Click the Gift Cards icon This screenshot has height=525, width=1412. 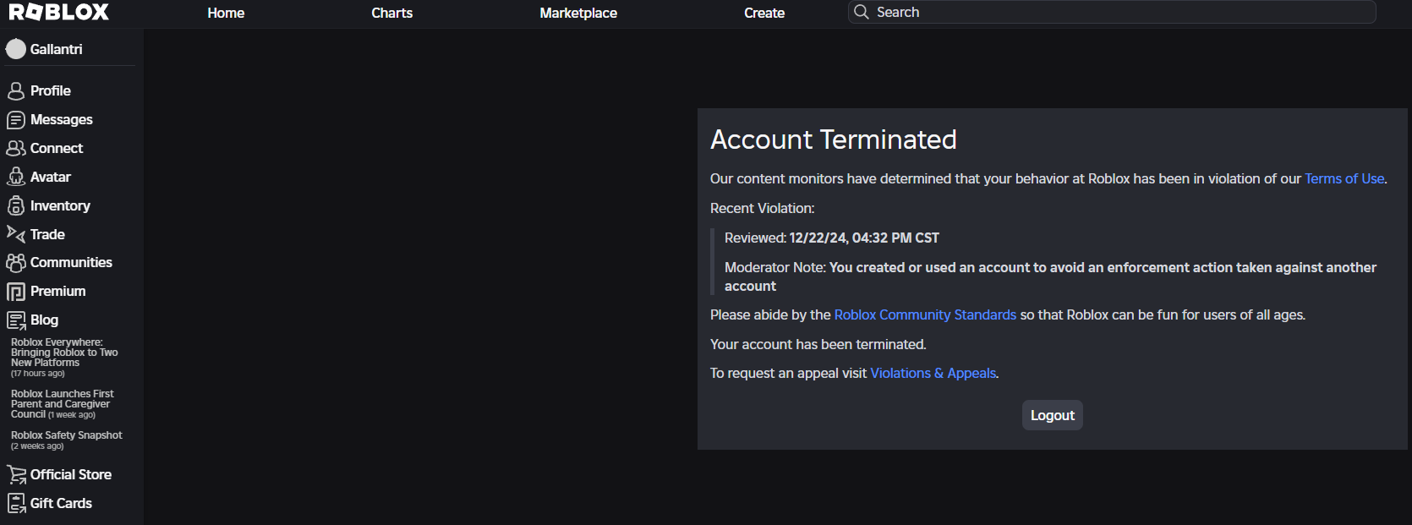pos(16,504)
